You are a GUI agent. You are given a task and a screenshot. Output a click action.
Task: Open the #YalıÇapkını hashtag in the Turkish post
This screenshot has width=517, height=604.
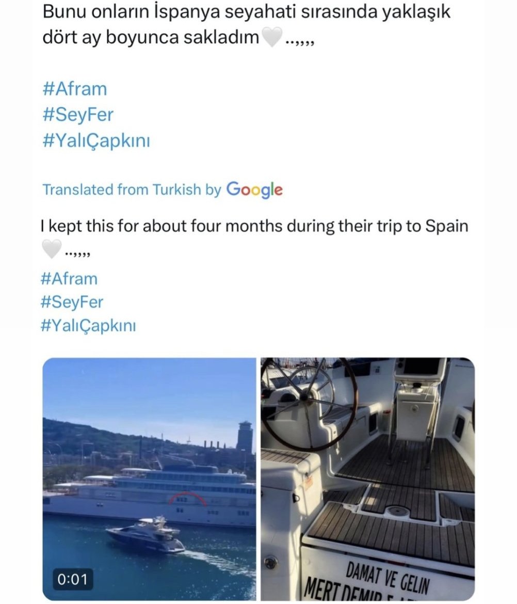pyautogui.click(x=96, y=140)
